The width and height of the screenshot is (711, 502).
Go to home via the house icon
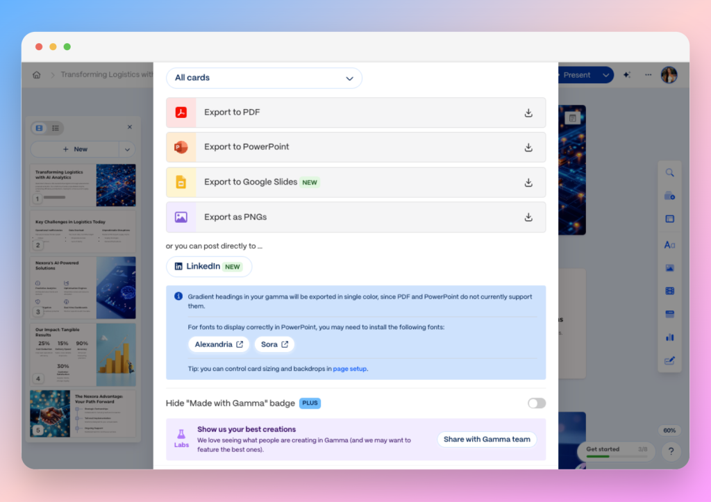pos(37,75)
